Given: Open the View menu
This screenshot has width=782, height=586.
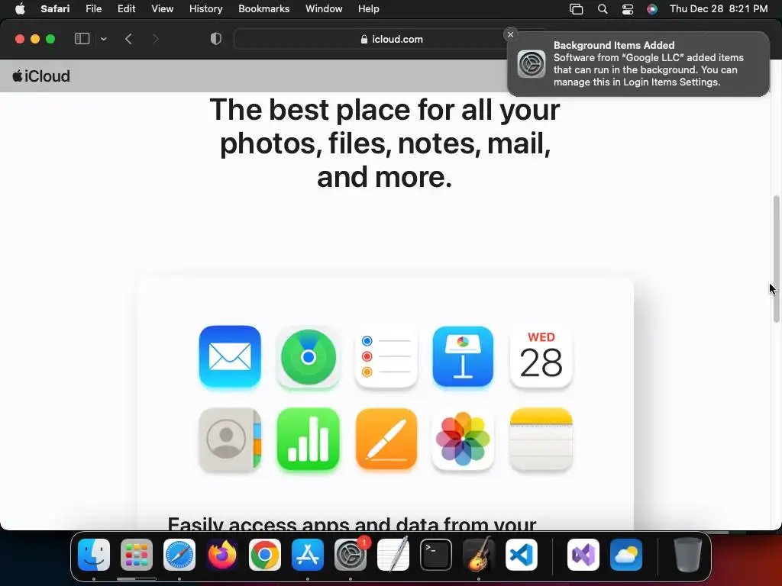Looking at the screenshot, I should click(163, 9).
